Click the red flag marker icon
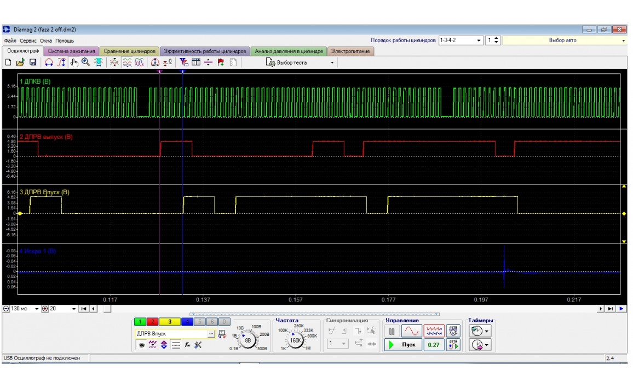 point(221,62)
